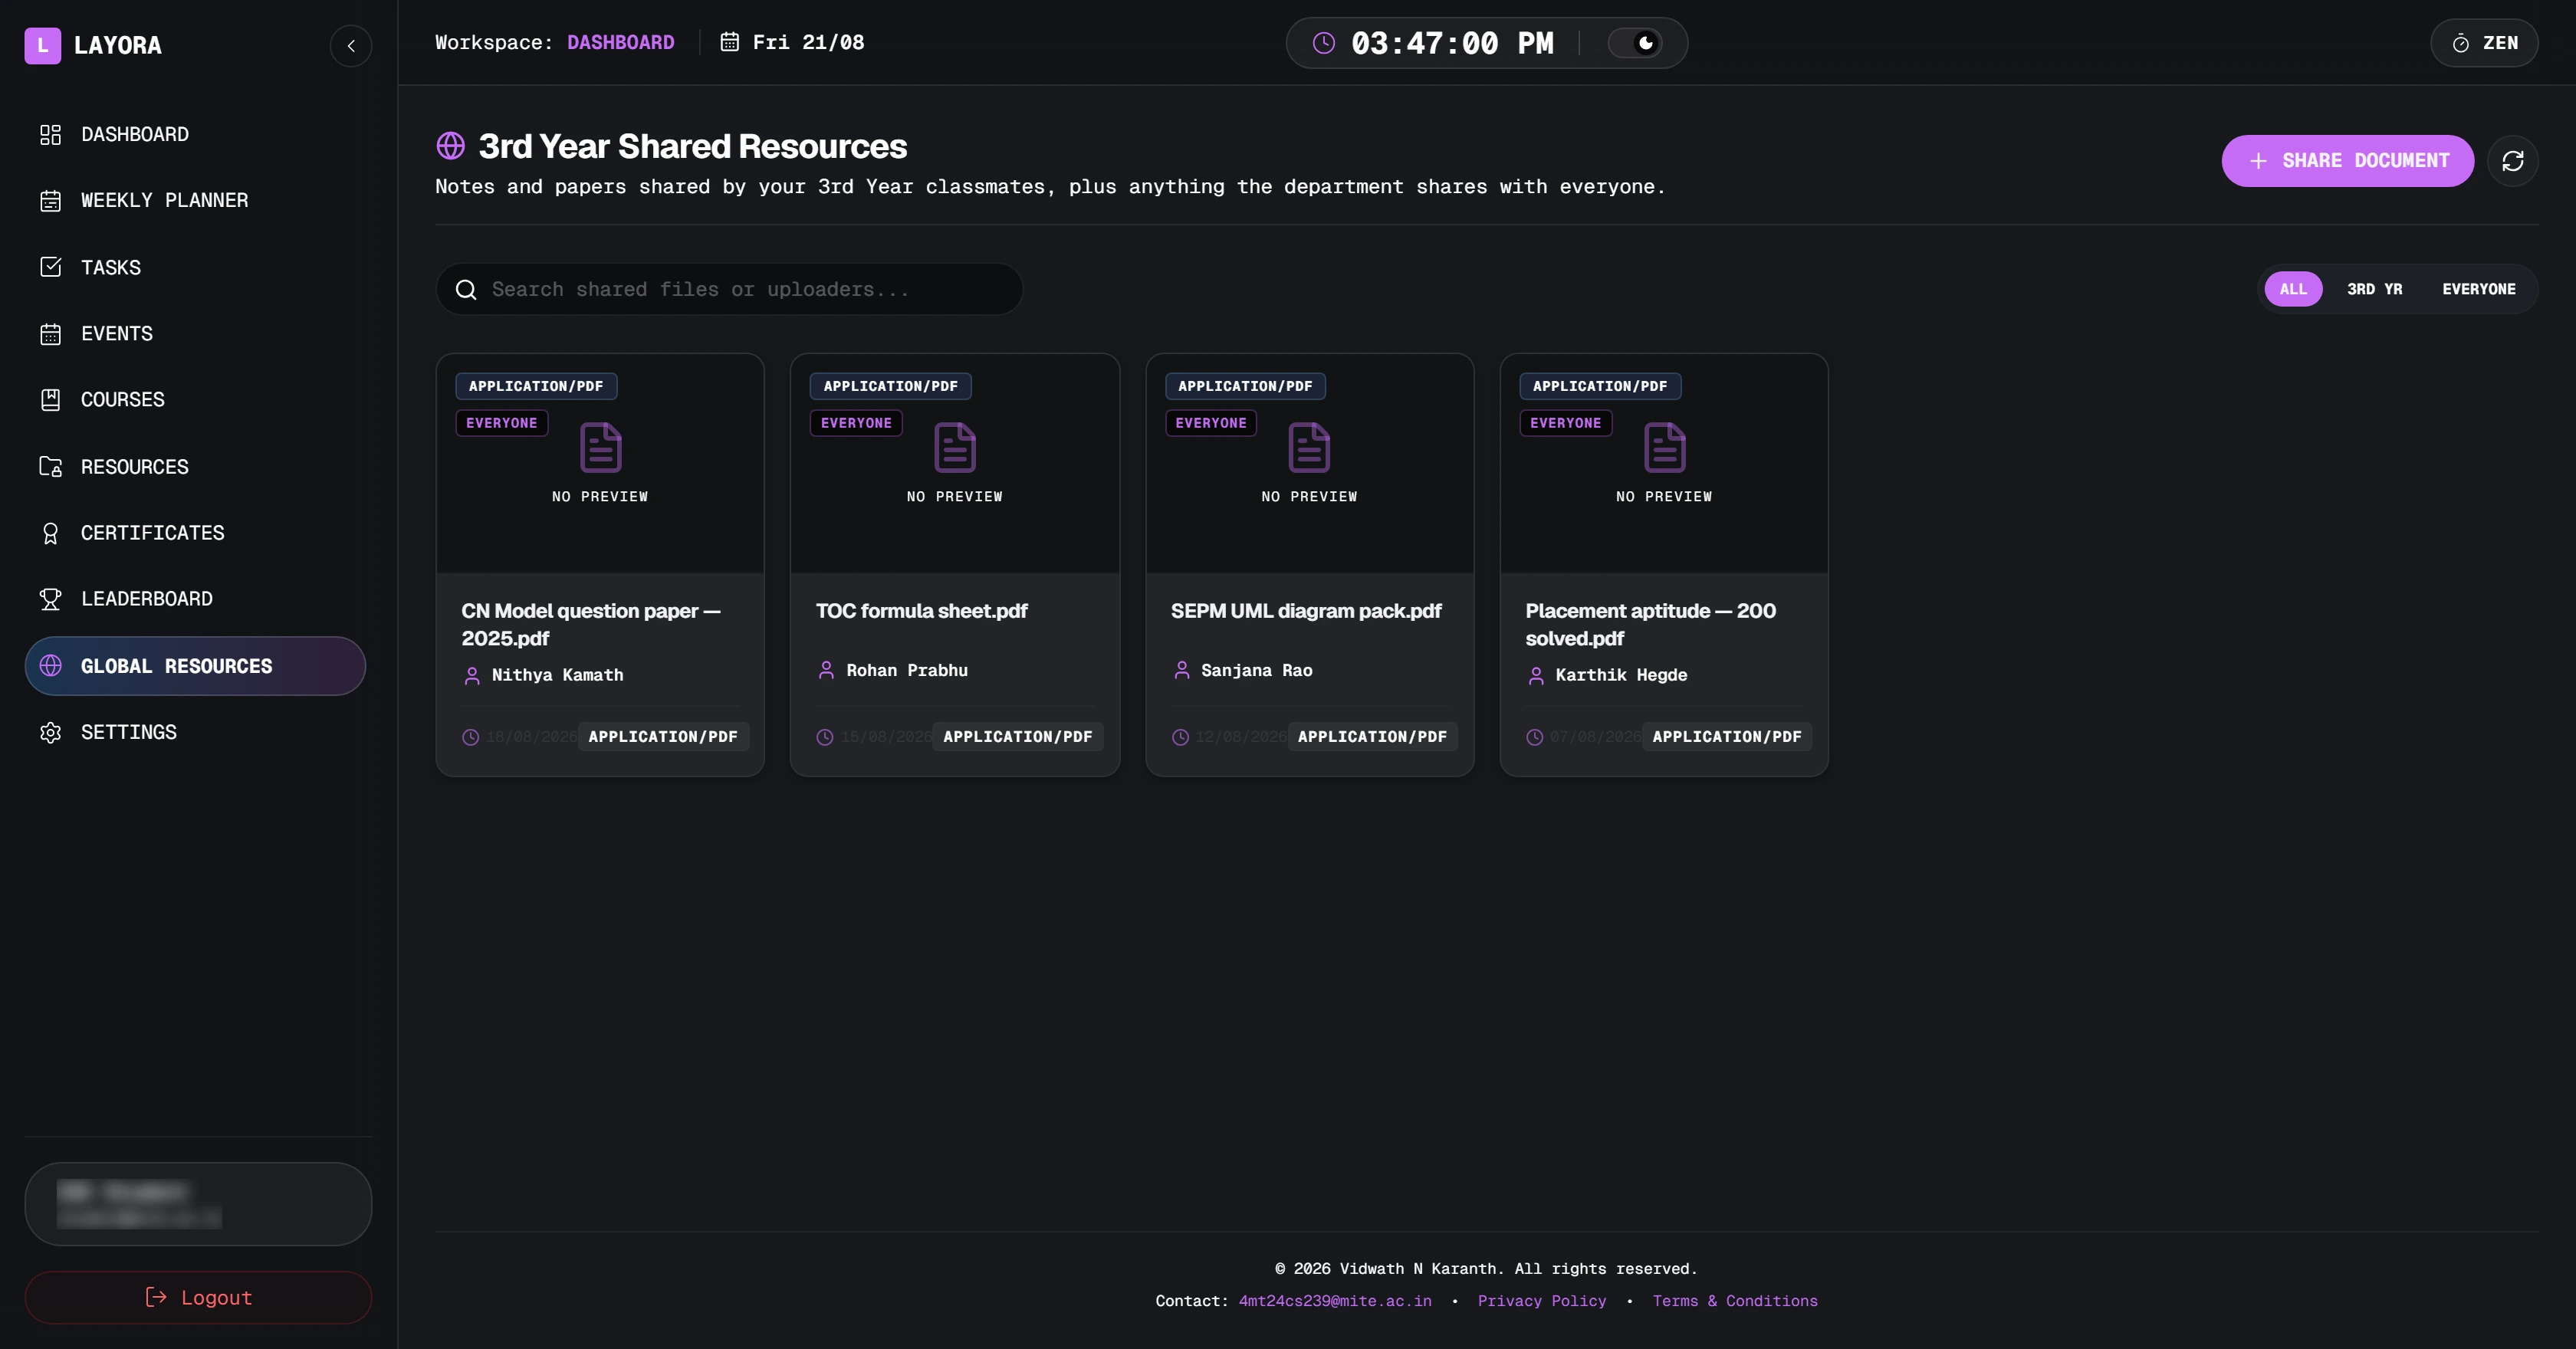Click Placement aptitude — 200 solved.pdf title

click(x=1650, y=624)
